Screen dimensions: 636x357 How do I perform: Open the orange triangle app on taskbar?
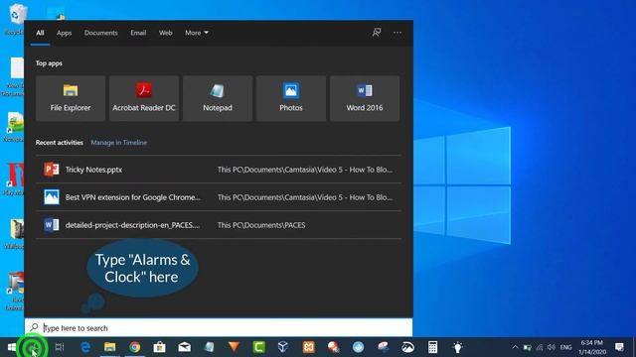tap(235, 347)
